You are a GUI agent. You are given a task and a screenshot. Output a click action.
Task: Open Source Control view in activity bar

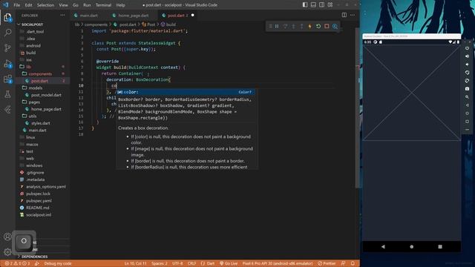tap(7, 47)
